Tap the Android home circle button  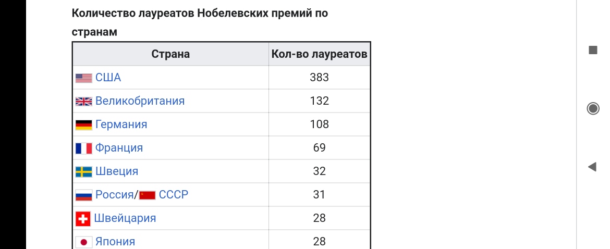(x=593, y=108)
